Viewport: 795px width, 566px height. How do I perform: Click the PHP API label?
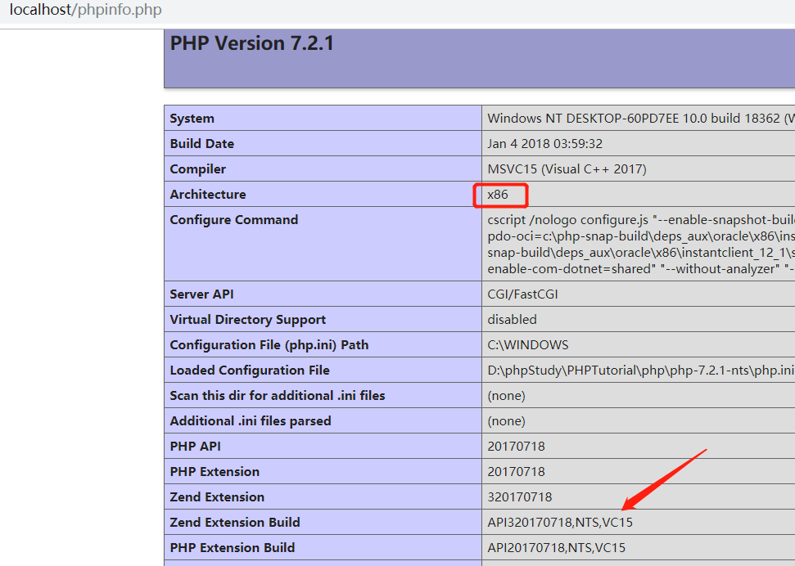pyautogui.click(x=195, y=447)
